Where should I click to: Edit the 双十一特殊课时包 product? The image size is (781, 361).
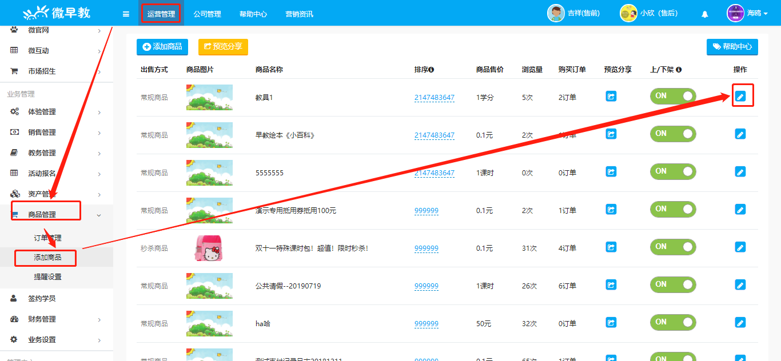click(740, 247)
